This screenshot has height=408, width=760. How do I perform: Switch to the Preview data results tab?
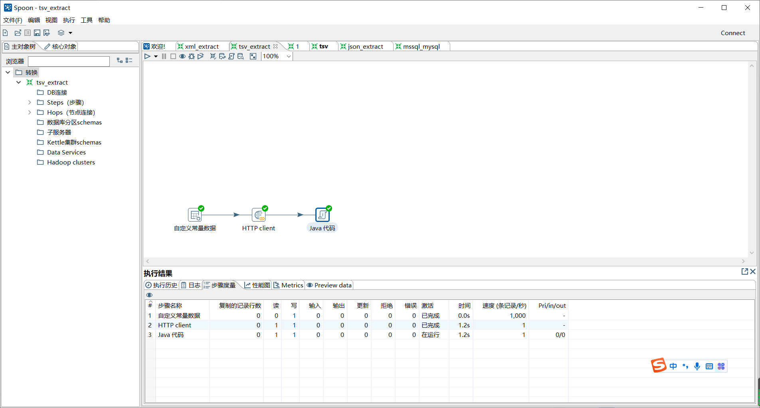tap(329, 285)
